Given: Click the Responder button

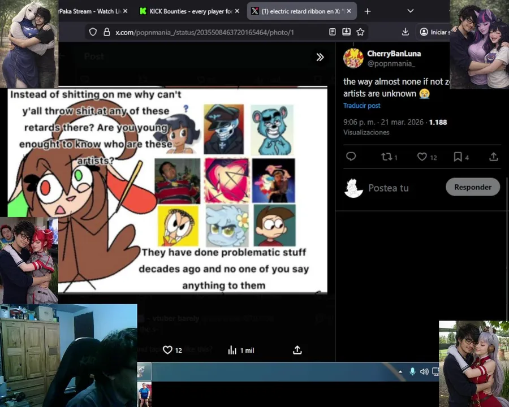Looking at the screenshot, I should pyautogui.click(x=473, y=187).
